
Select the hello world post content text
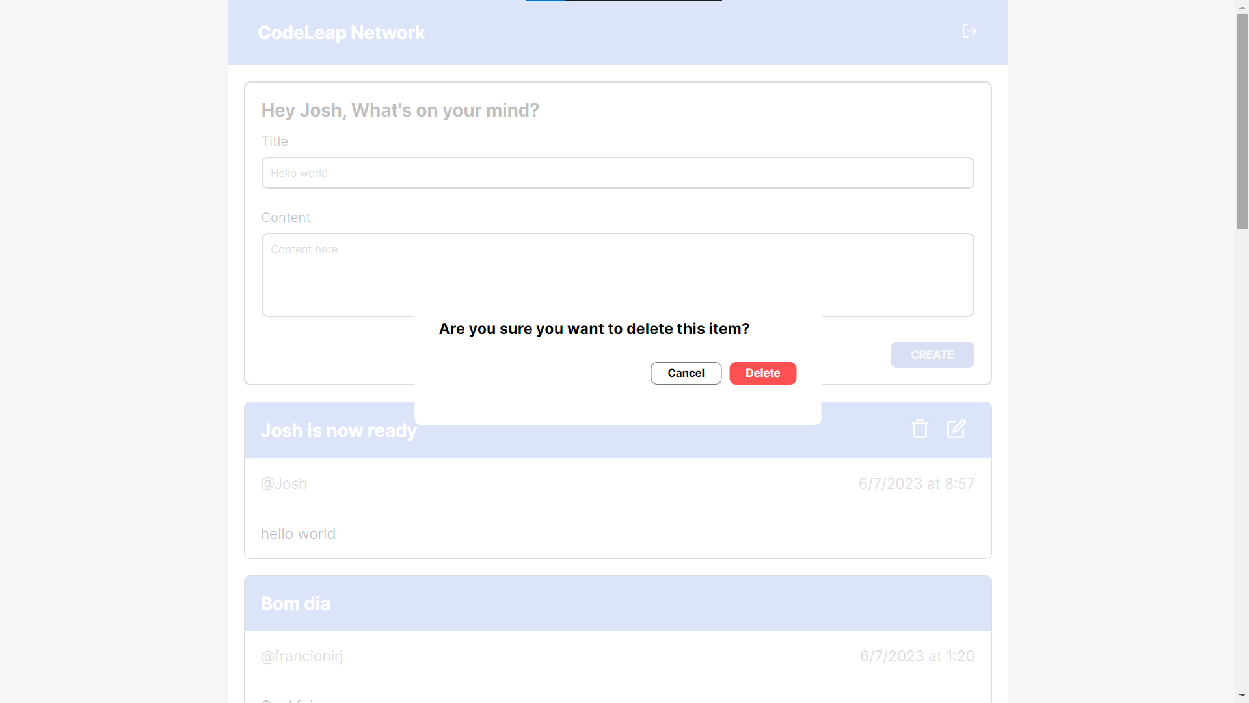(x=298, y=533)
